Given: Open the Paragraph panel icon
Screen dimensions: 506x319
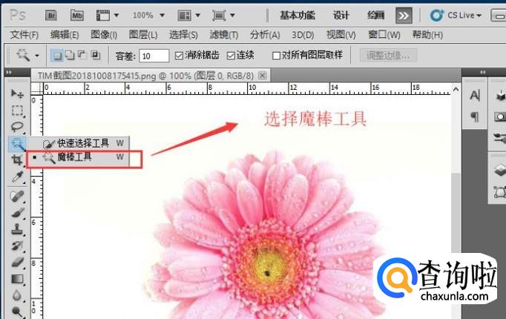Looking at the screenshot, I should (x=475, y=116).
